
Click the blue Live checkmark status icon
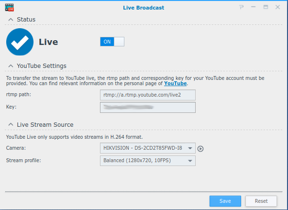pos(20,42)
